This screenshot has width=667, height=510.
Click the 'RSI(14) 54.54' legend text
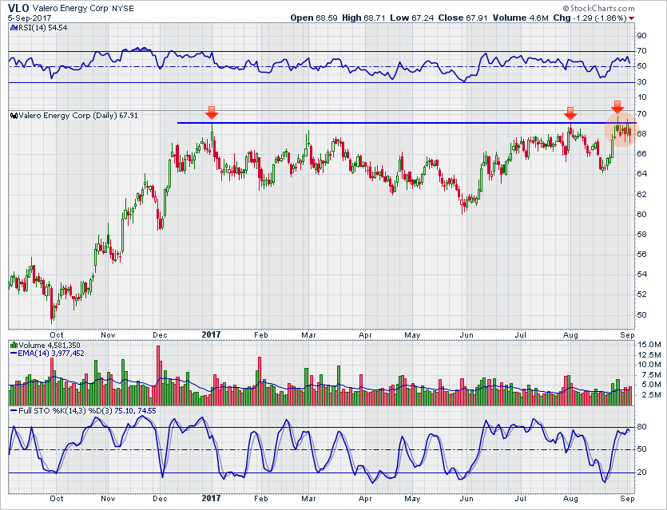coord(42,28)
